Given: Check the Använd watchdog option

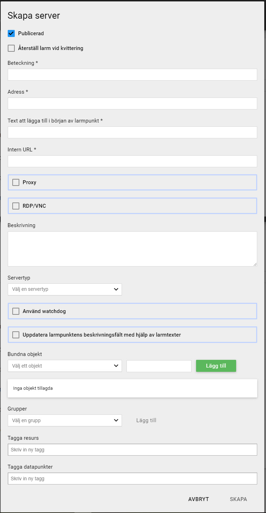Looking at the screenshot, I should [16, 311].
